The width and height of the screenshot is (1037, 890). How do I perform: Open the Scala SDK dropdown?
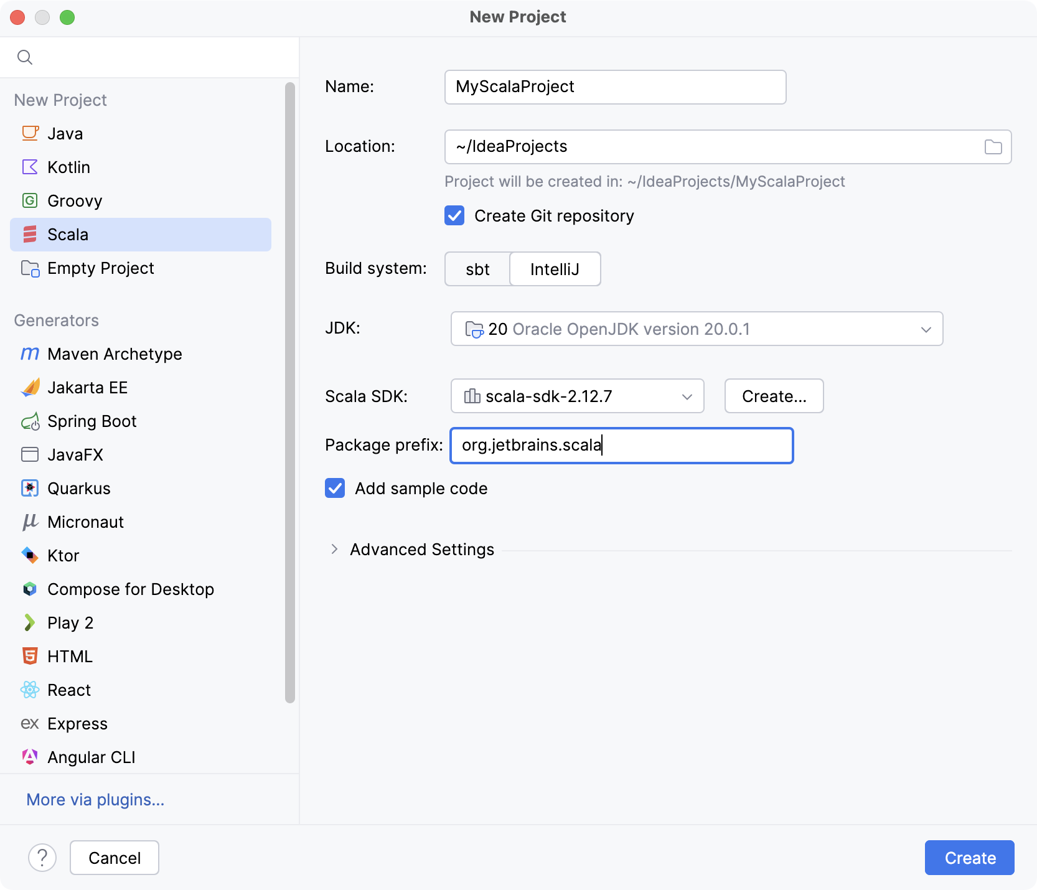686,396
